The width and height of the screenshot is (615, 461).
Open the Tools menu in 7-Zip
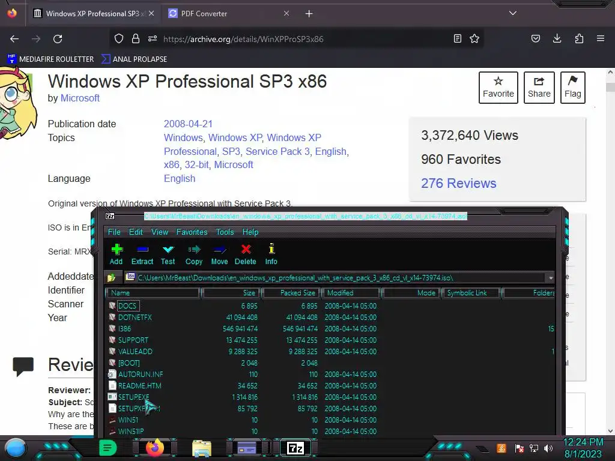click(225, 232)
